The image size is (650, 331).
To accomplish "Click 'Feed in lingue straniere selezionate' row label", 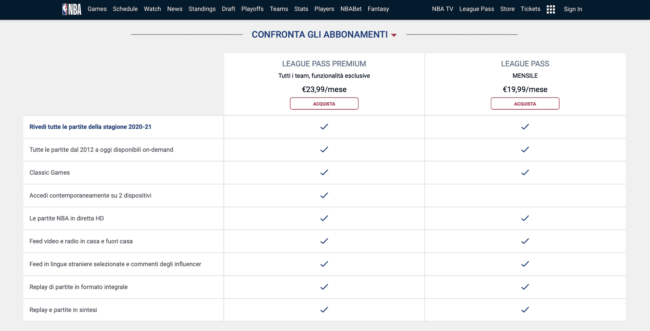I will point(115,264).
